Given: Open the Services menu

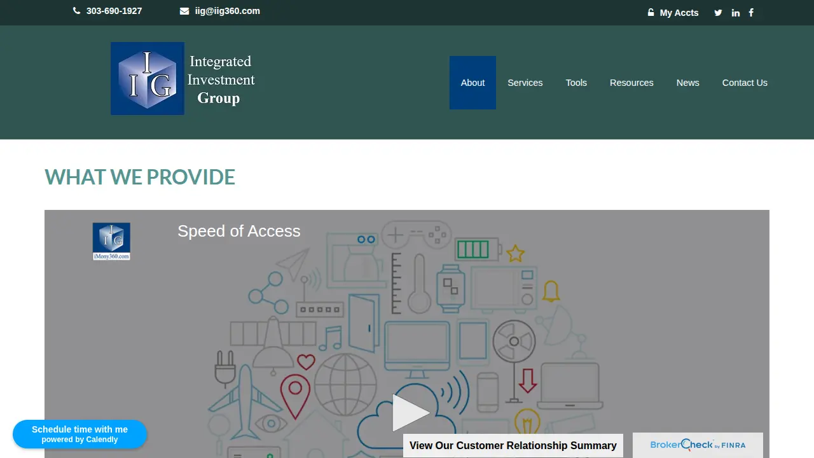Looking at the screenshot, I should point(525,83).
